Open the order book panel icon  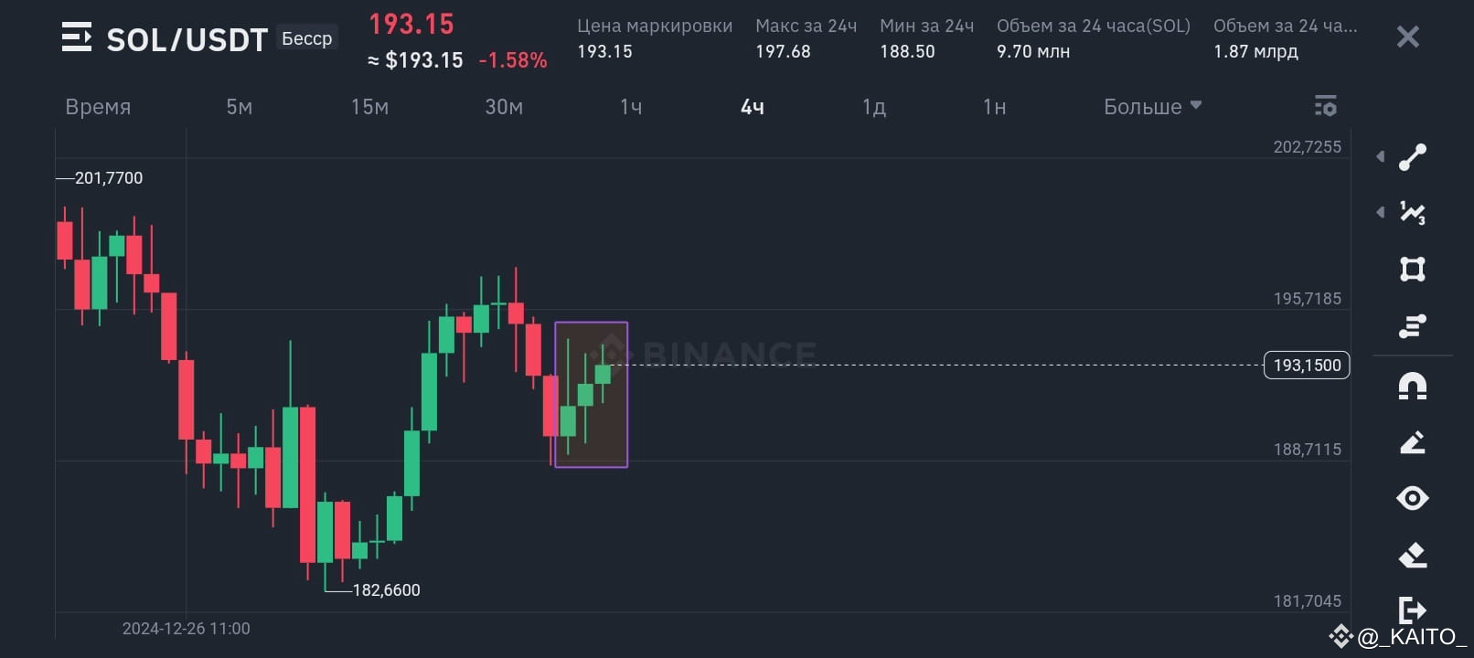1413,326
